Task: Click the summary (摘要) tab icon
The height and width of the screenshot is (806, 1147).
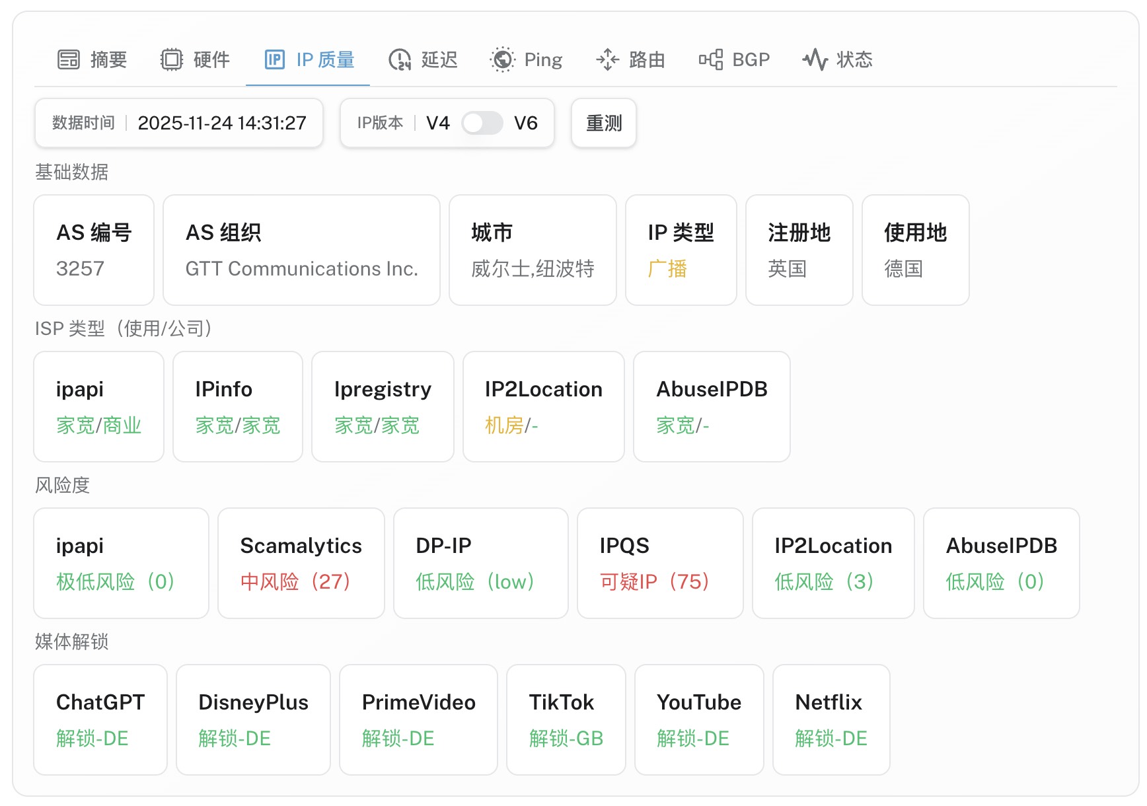Action: 69,59
